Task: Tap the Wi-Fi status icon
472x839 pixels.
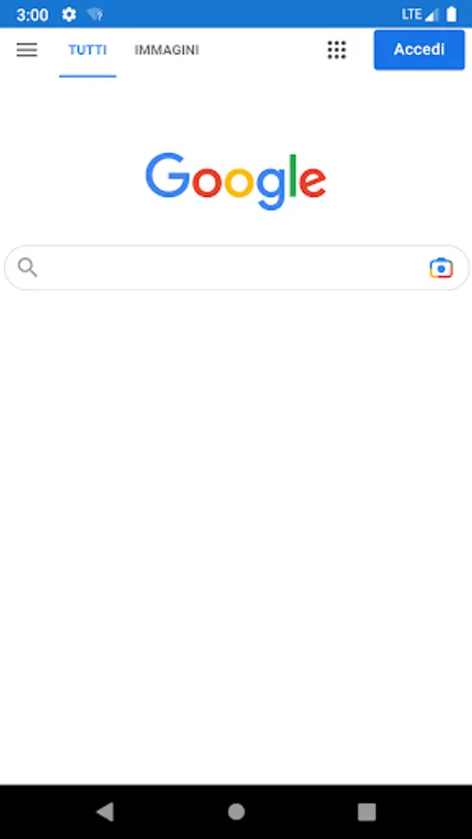Action: [x=95, y=14]
